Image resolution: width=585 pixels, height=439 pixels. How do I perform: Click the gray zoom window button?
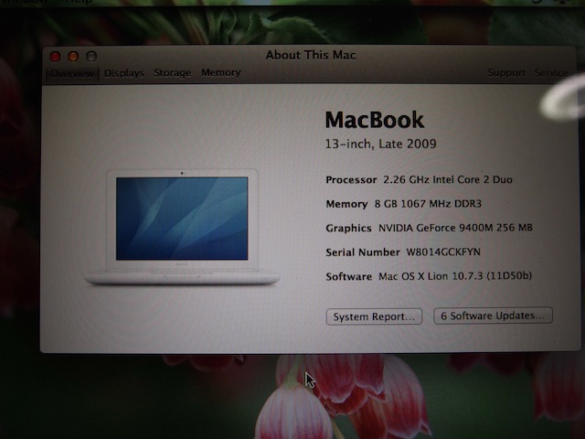(91, 57)
